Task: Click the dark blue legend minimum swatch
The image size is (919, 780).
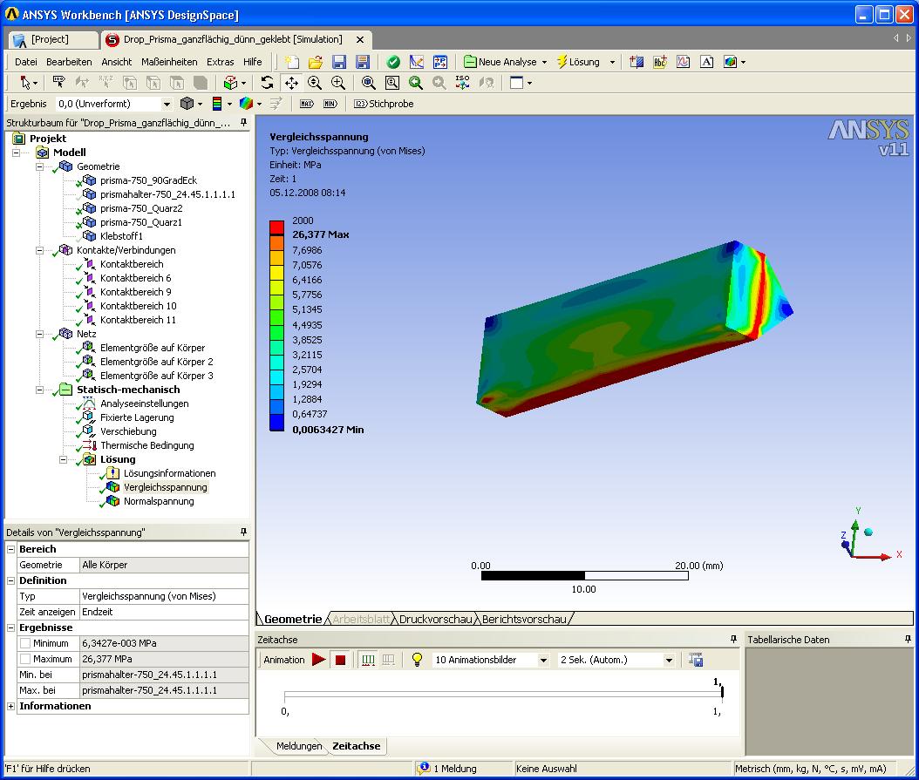Action: point(276,423)
